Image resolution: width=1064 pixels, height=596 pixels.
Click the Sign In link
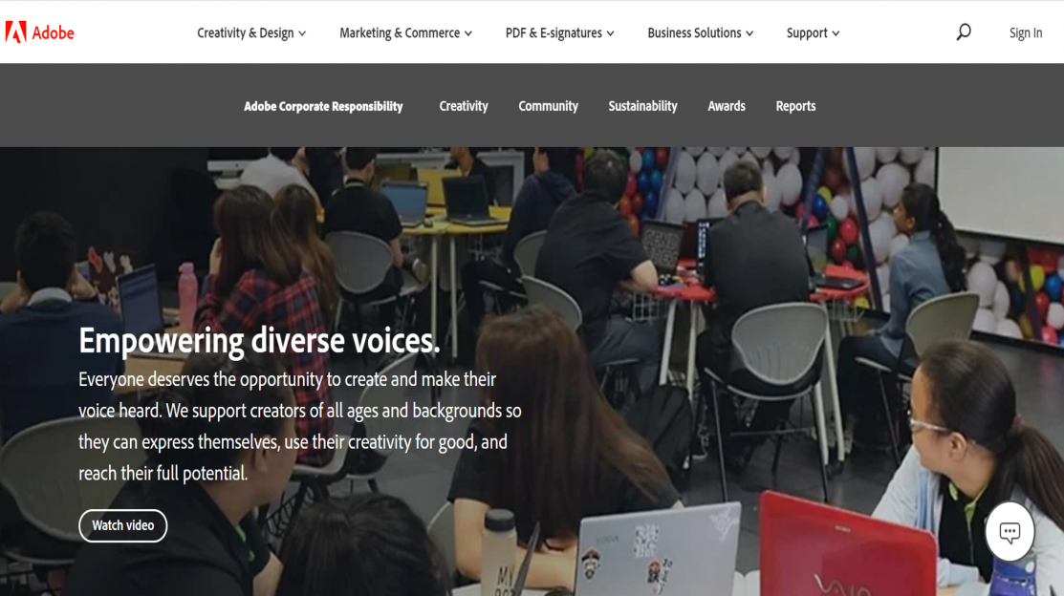[1026, 32]
